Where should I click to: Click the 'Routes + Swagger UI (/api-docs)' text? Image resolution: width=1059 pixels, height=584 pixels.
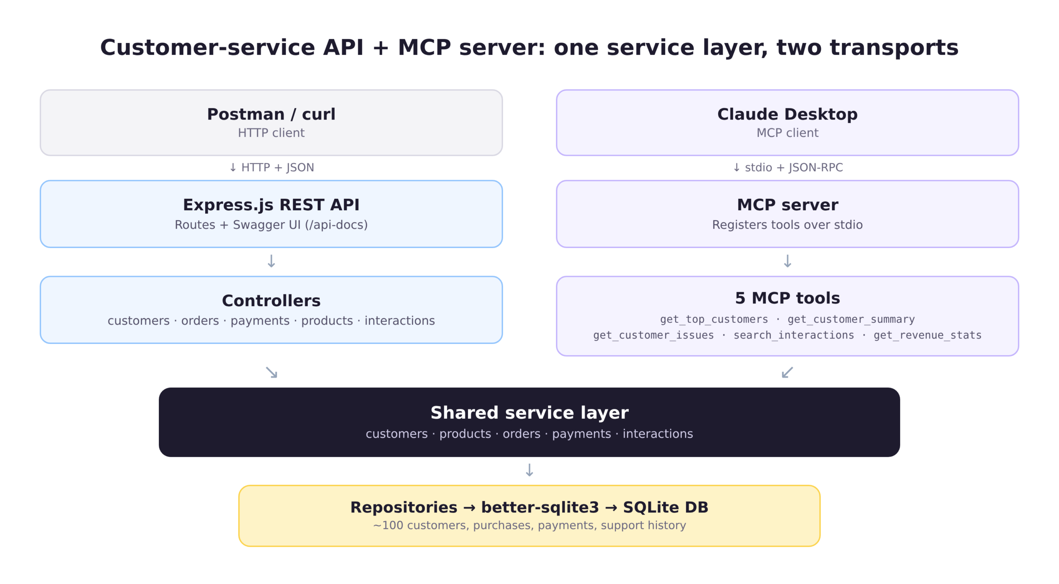pos(271,225)
